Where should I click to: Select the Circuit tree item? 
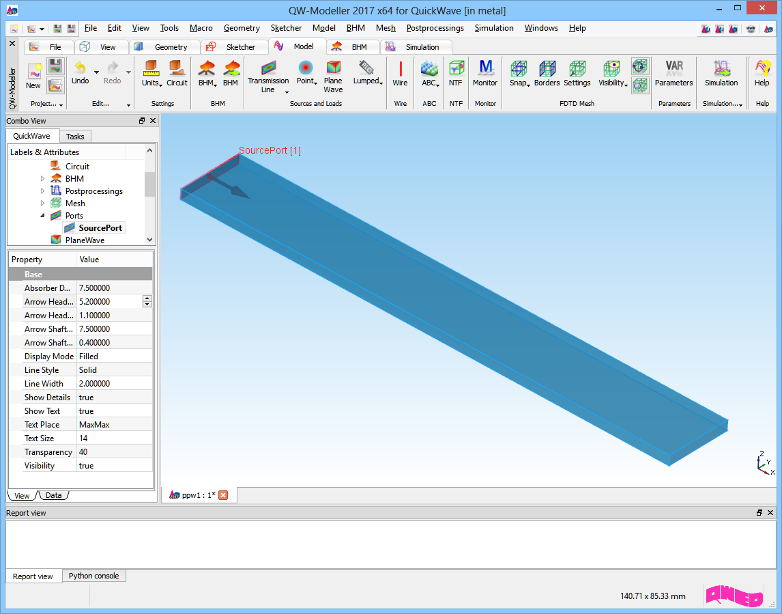click(x=77, y=166)
